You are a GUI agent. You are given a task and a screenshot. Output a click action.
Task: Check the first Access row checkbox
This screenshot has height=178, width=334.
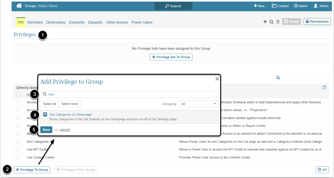pyautogui.click(x=18, y=102)
